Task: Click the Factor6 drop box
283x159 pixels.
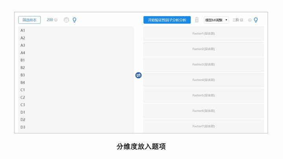Action: pos(204,111)
